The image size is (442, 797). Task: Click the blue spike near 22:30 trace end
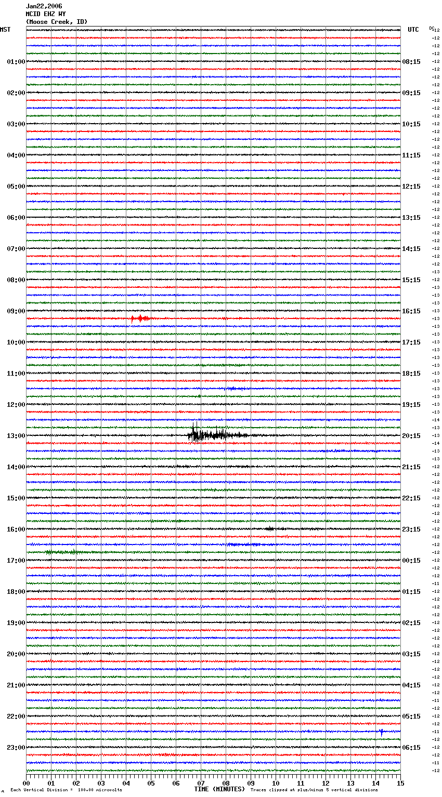382,732
